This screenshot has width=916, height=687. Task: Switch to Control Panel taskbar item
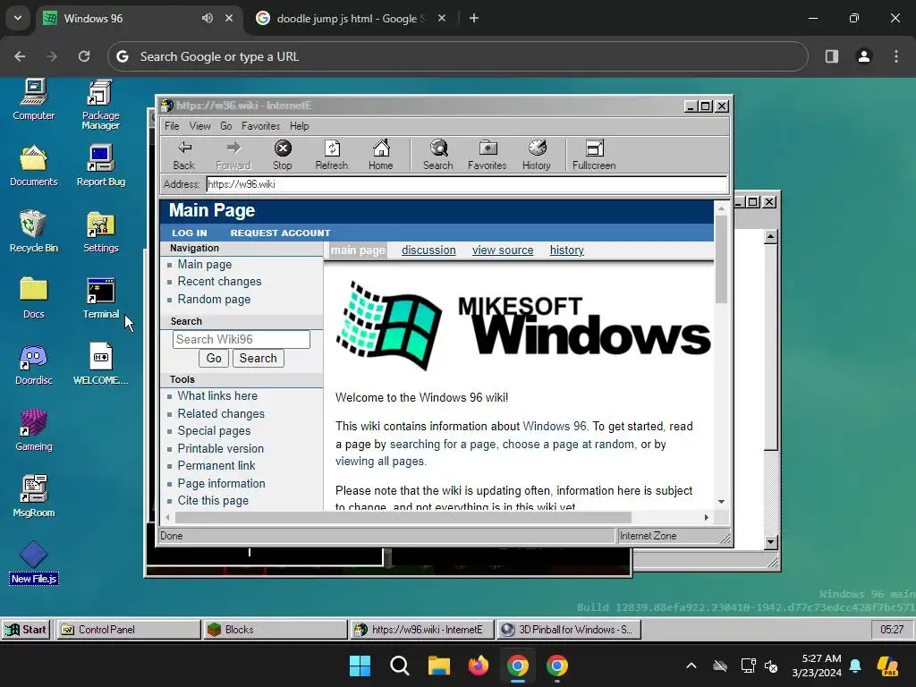click(128, 630)
